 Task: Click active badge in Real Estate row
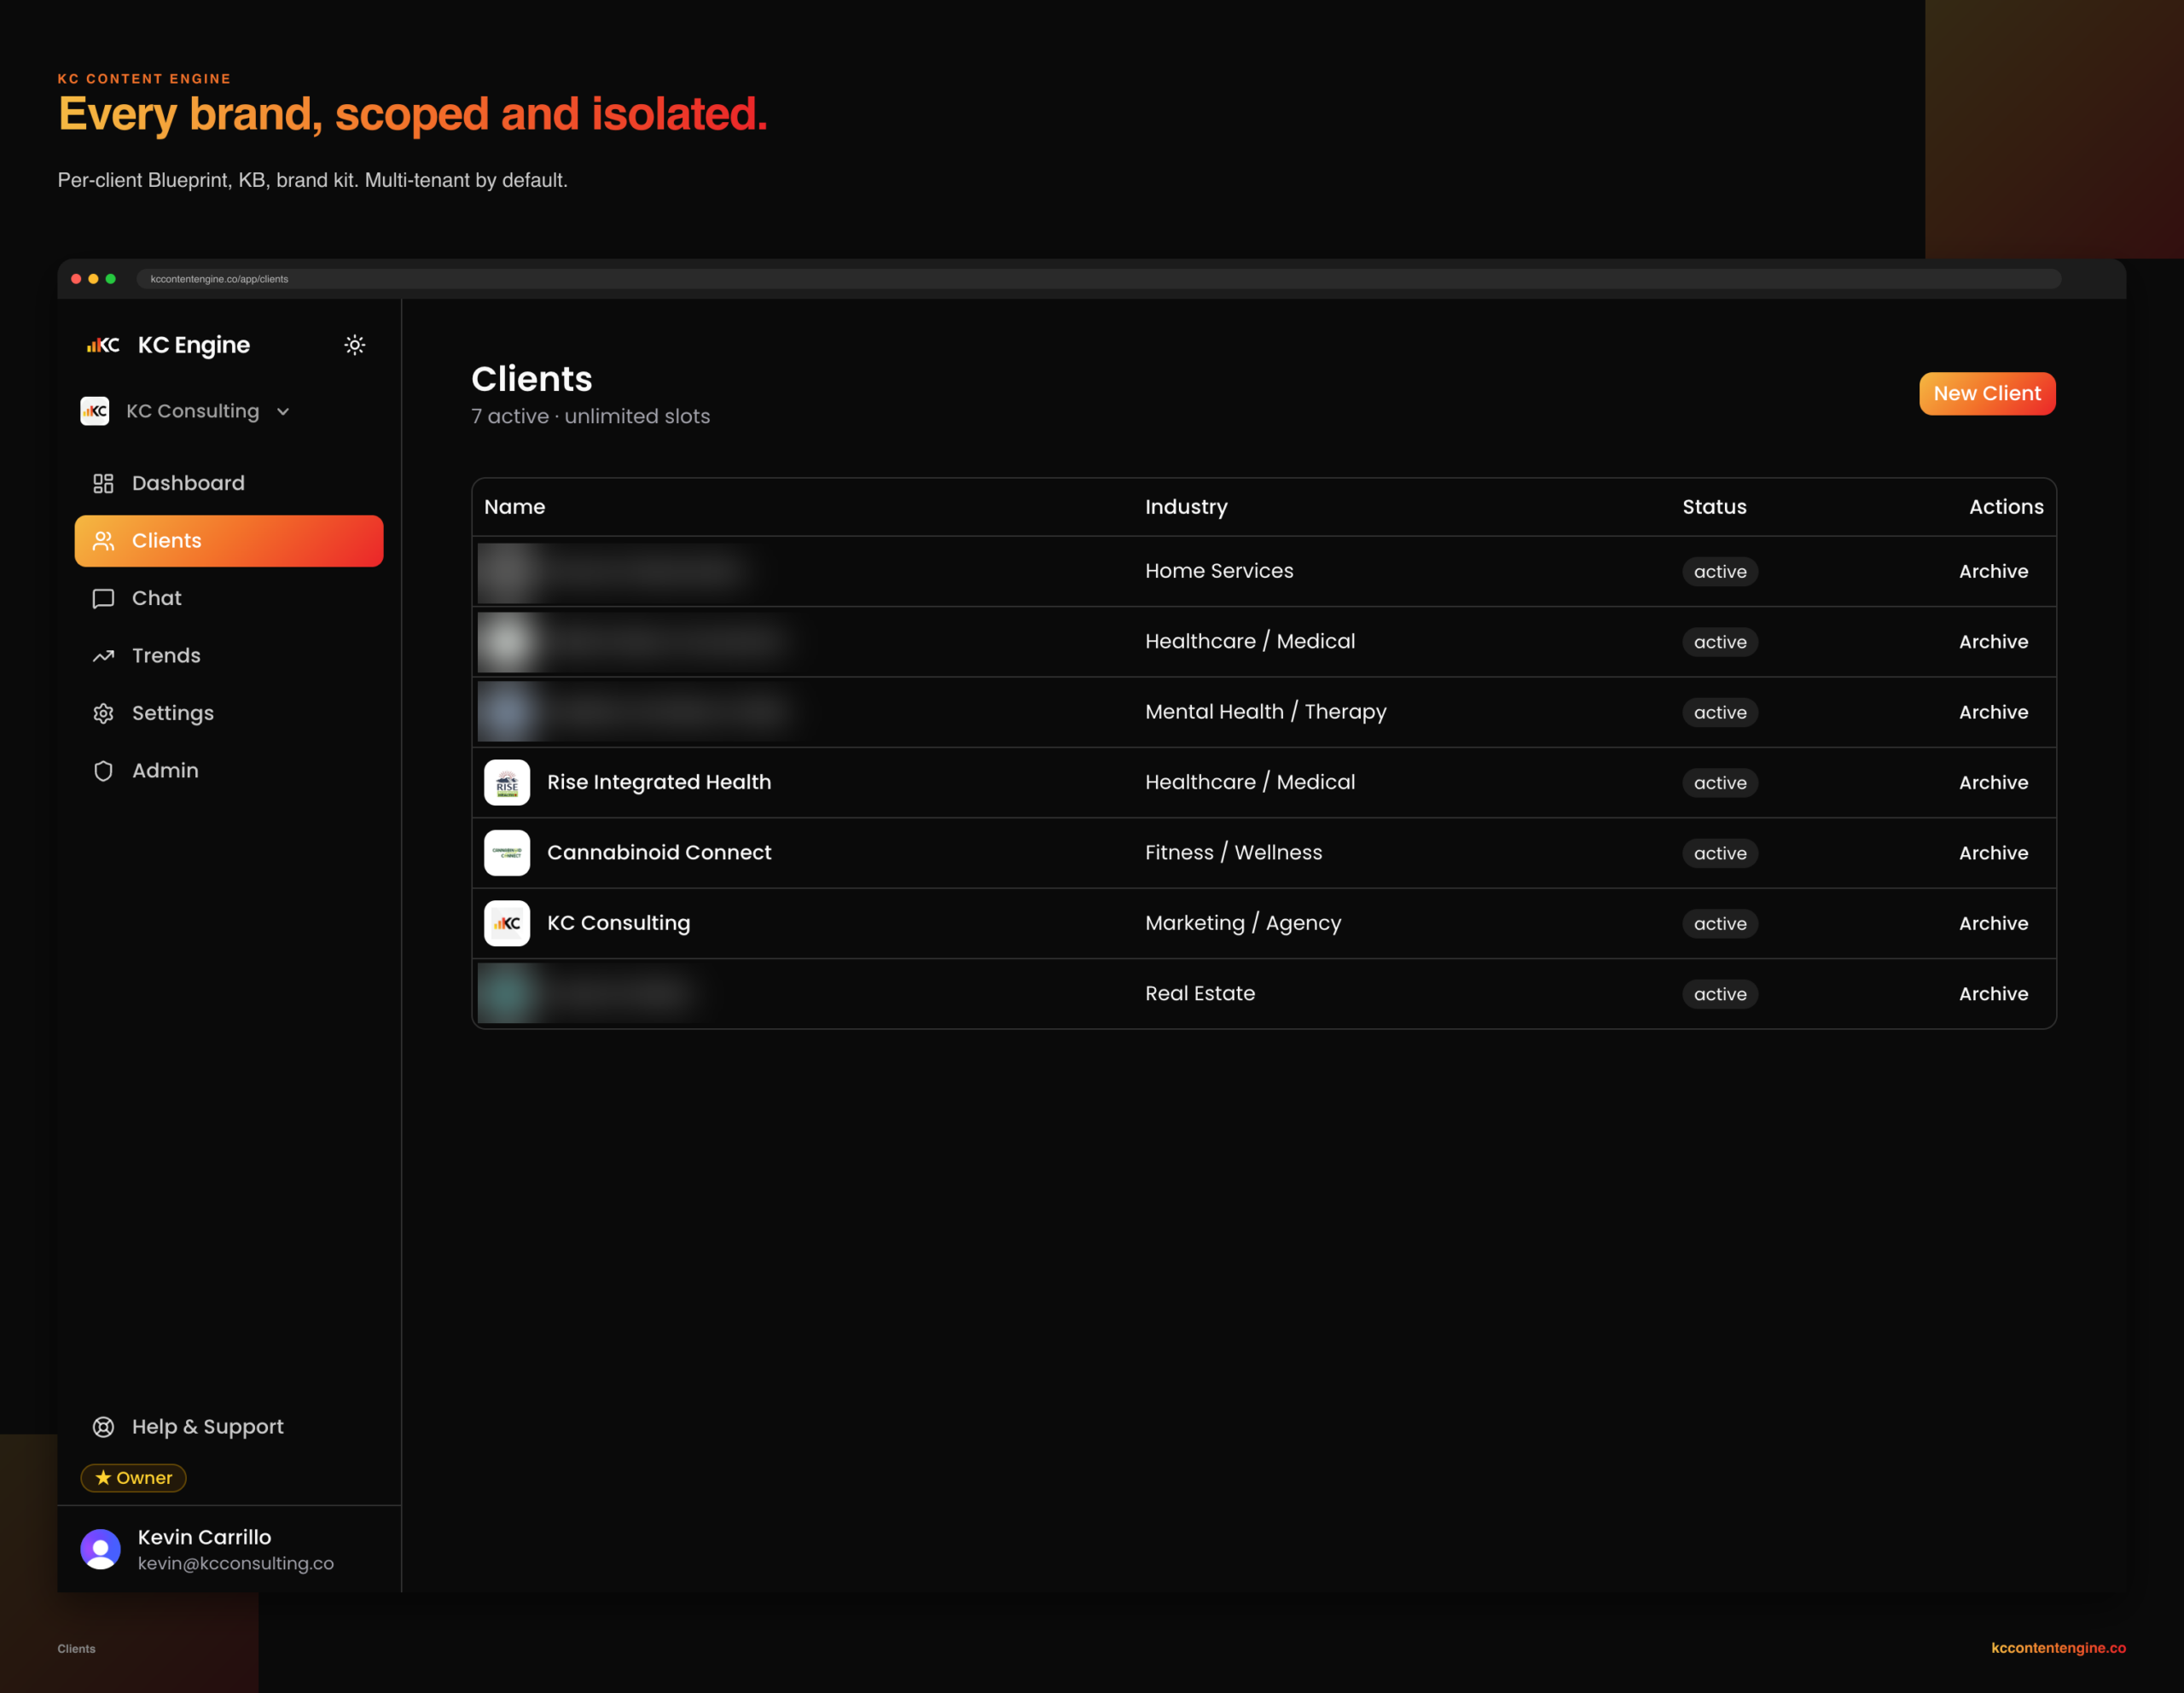(x=1720, y=994)
